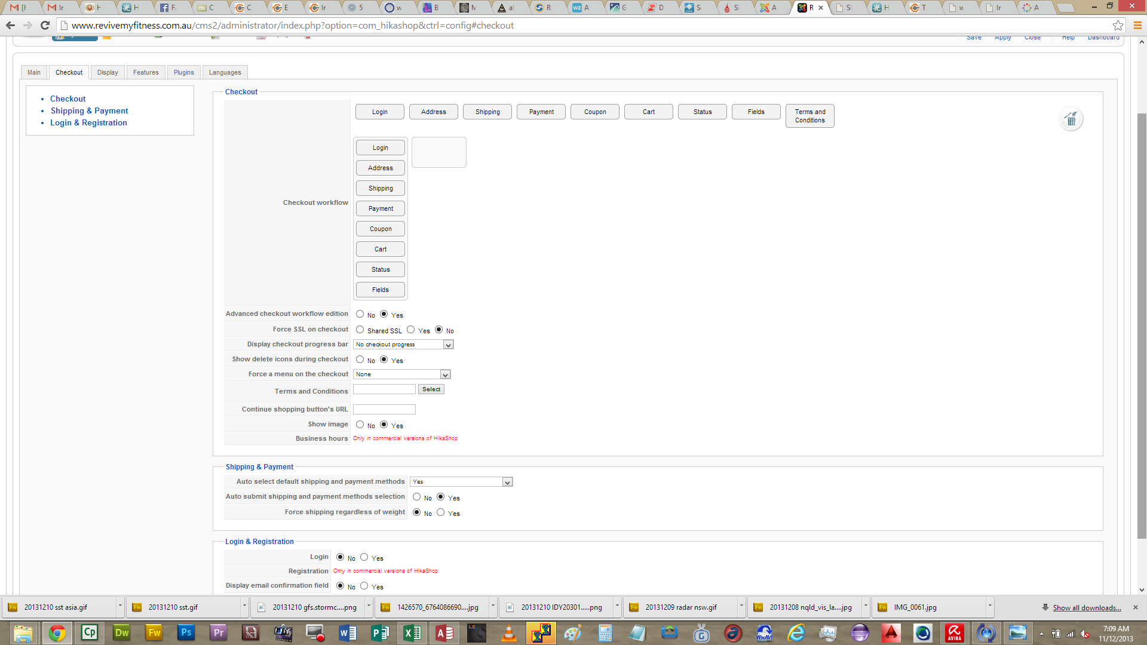Screen dimensions: 1147x645
Task: Open the Shipping & Payment sidebar link
Action: tap(89, 110)
